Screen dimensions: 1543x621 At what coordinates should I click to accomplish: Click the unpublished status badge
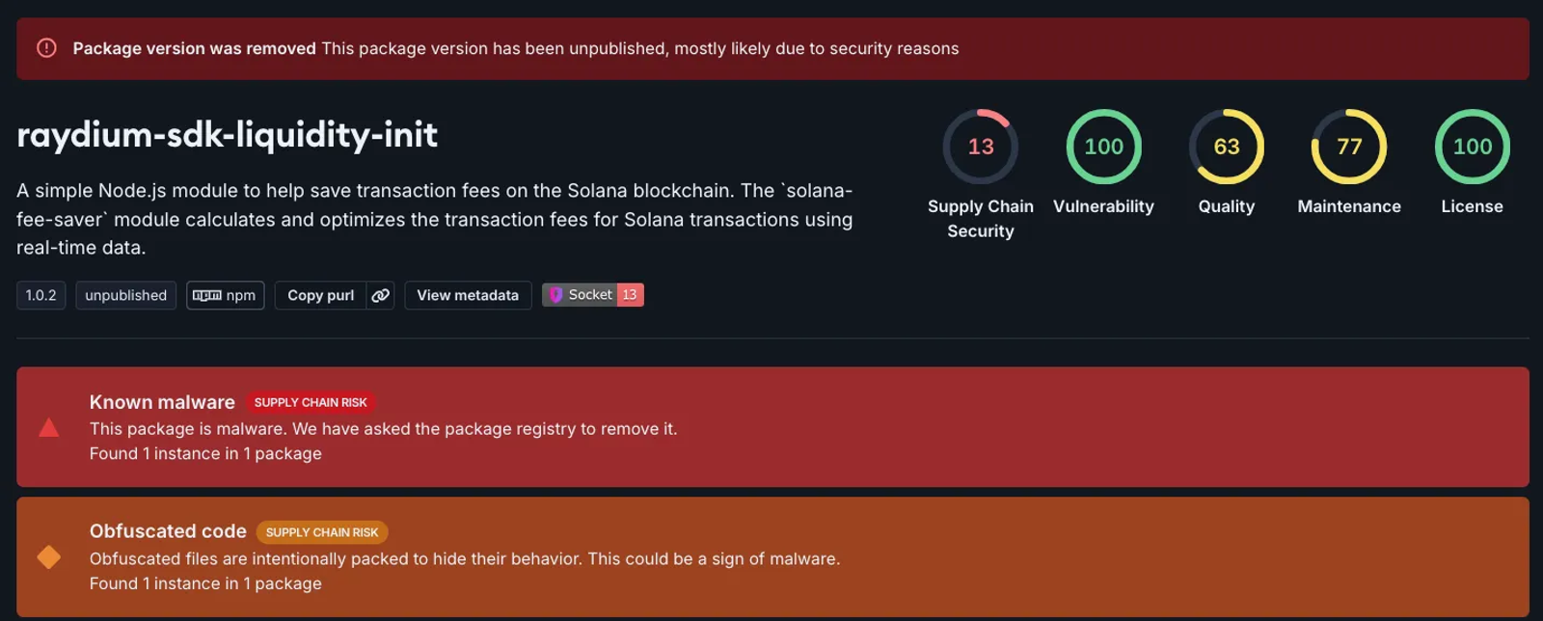125,295
